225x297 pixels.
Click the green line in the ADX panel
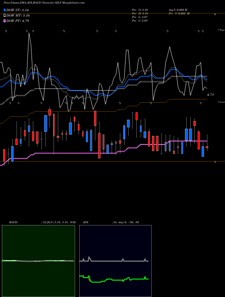[114, 280]
